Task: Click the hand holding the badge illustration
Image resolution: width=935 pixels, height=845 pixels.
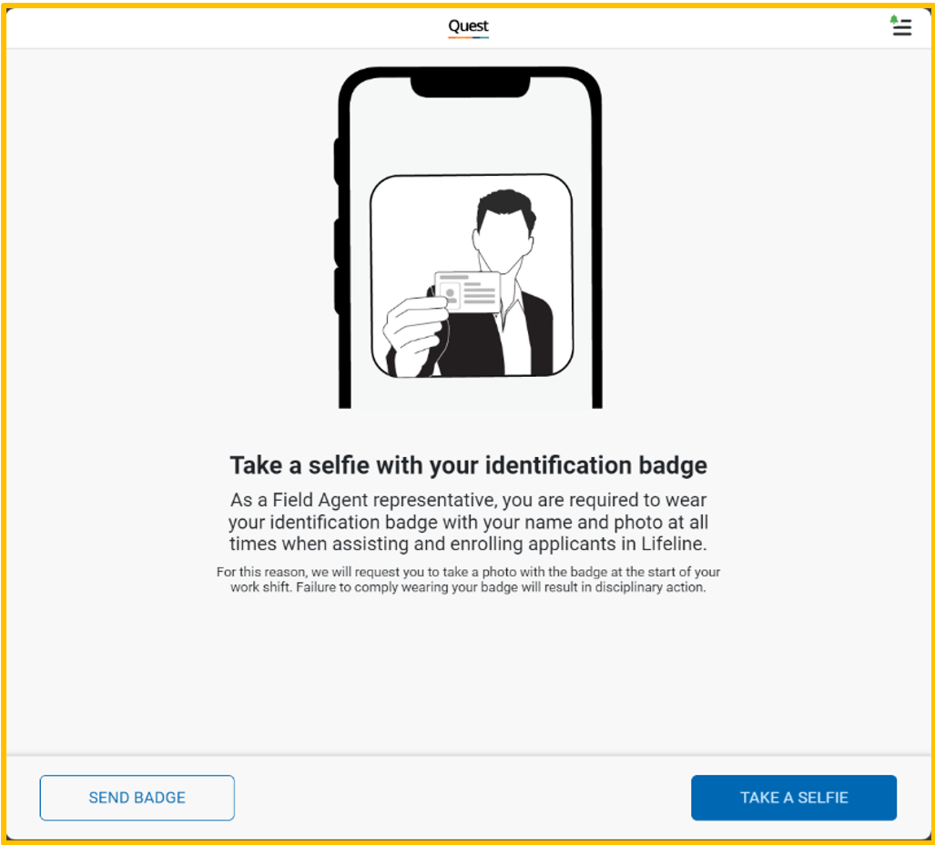Action: click(416, 336)
